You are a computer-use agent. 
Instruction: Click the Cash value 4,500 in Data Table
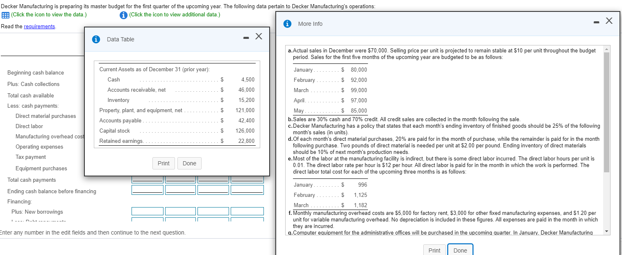click(x=248, y=80)
